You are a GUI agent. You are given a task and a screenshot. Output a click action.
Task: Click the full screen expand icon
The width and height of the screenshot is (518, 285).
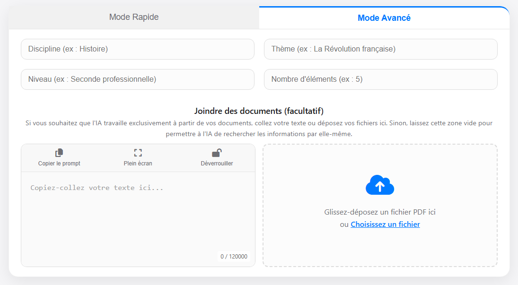138,153
